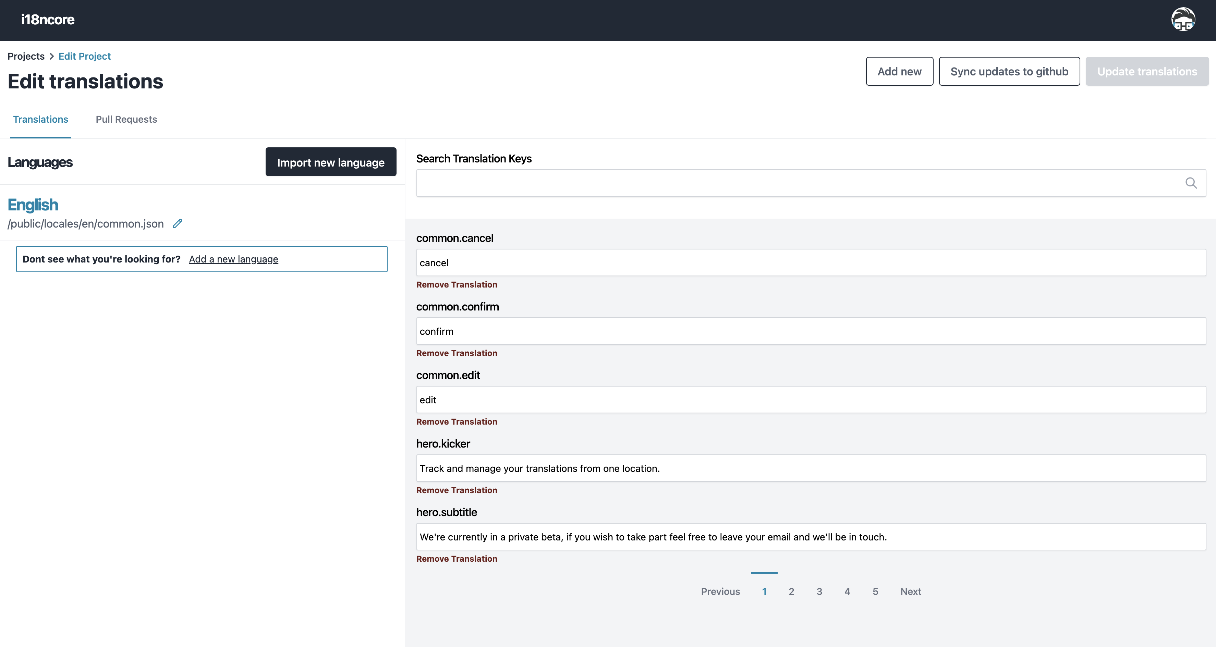Click the Add new button
This screenshot has height=647, width=1216.
click(x=899, y=71)
